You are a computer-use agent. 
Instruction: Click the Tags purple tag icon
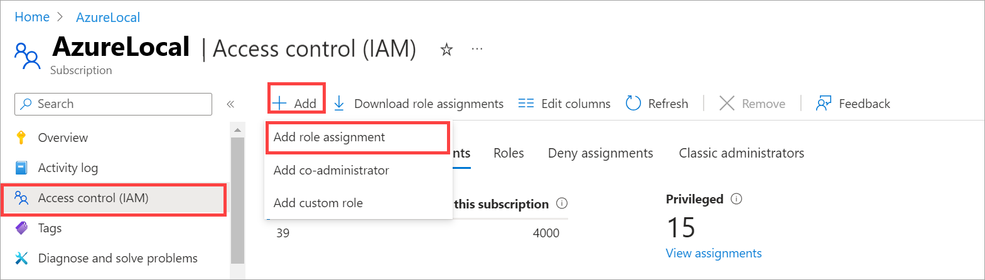(21, 228)
